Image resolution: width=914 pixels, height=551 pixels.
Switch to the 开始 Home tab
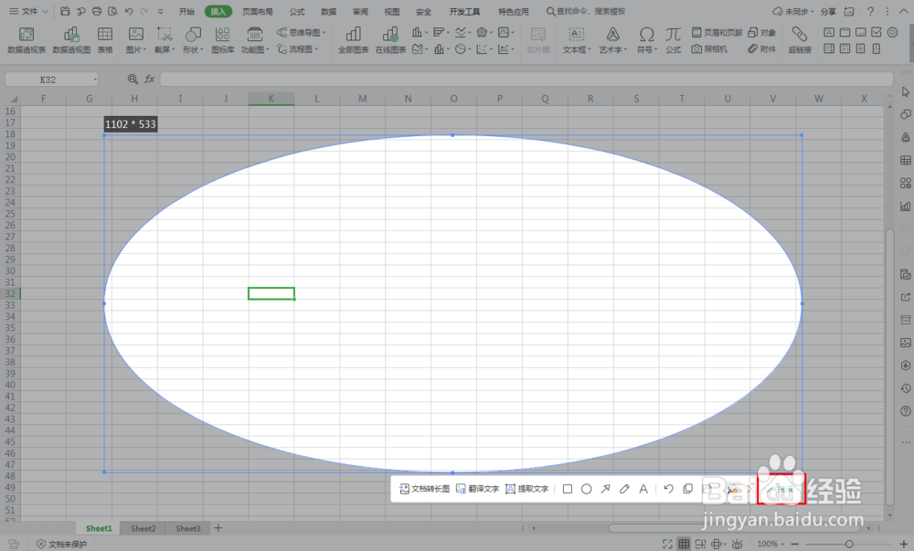[x=186, y=11]
